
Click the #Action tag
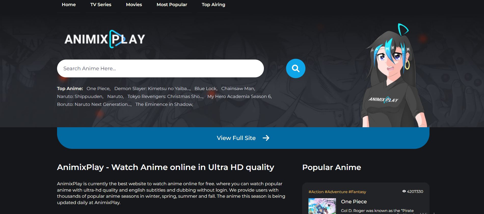pos(316,192)
